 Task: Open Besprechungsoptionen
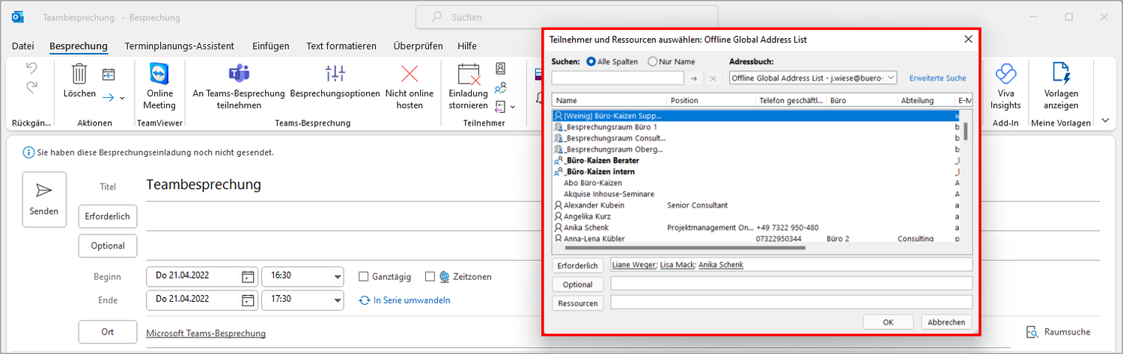pos(335,82)
